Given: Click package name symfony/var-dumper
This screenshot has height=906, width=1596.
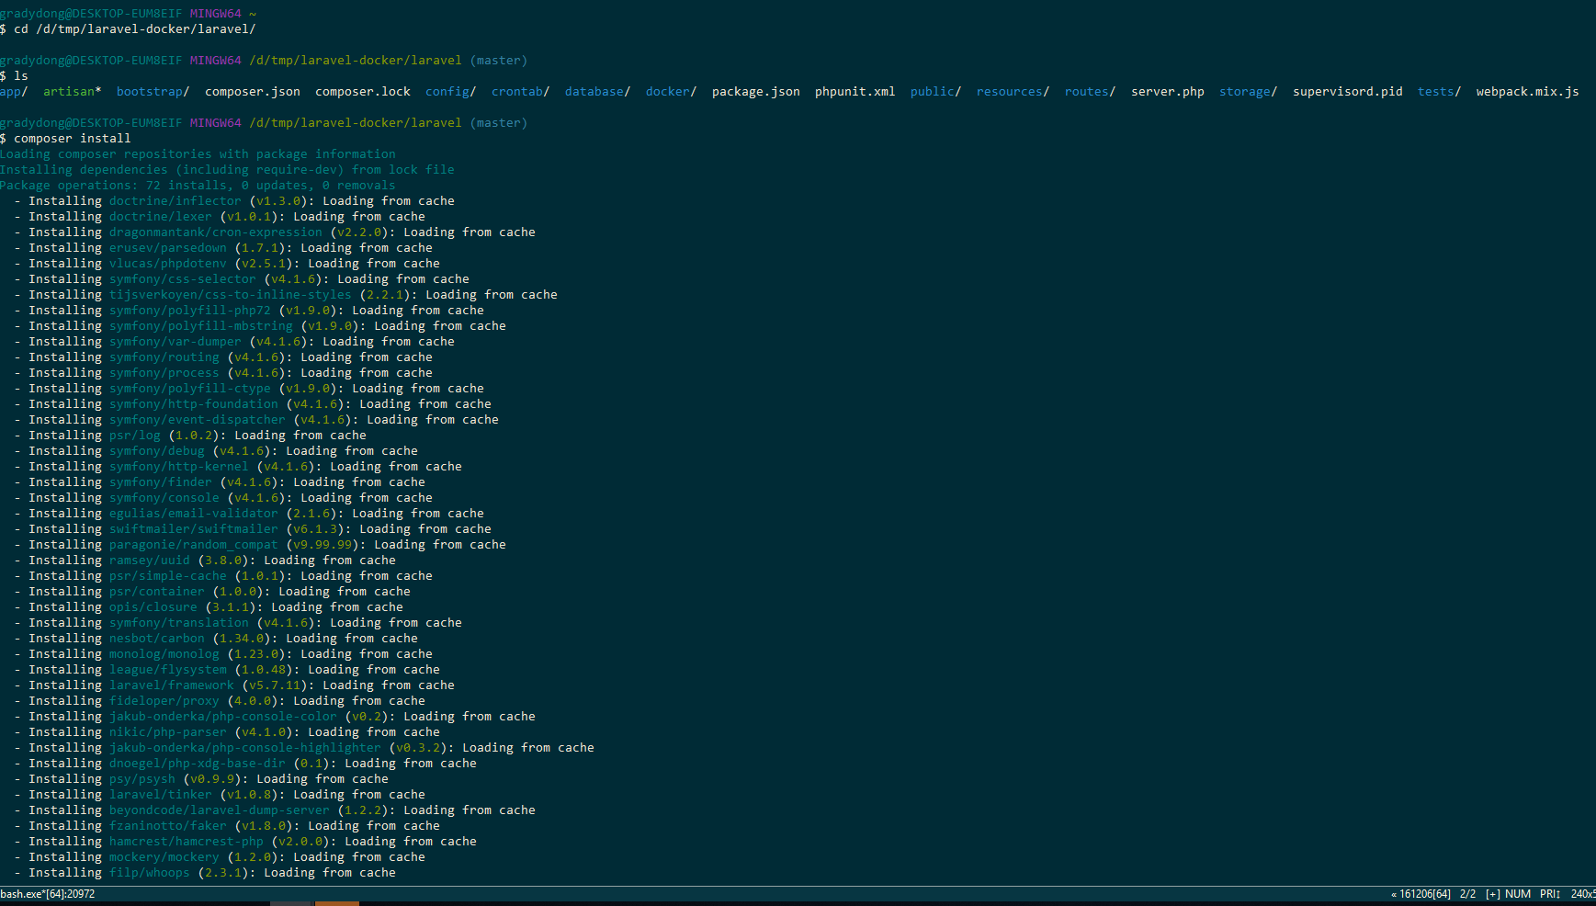Looking at the screenshot, I should [x=175, y=342].
